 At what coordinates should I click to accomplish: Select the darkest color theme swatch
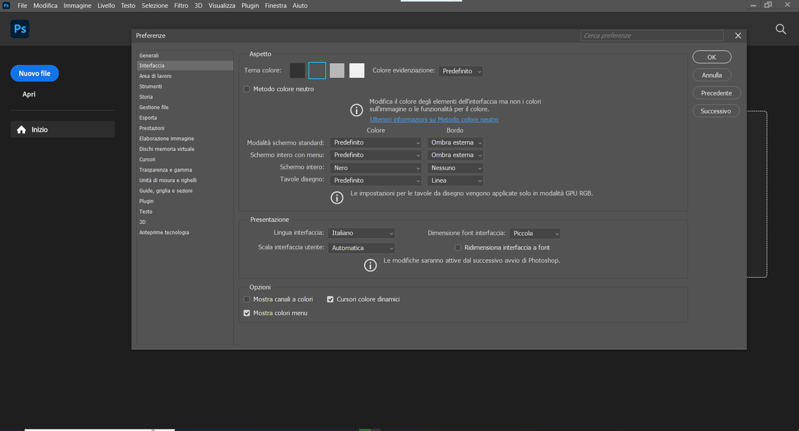[x=297, y=70]
